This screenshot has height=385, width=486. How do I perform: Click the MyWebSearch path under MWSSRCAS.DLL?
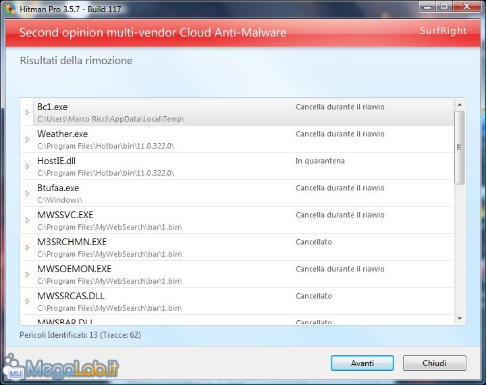tap(110, 308)
